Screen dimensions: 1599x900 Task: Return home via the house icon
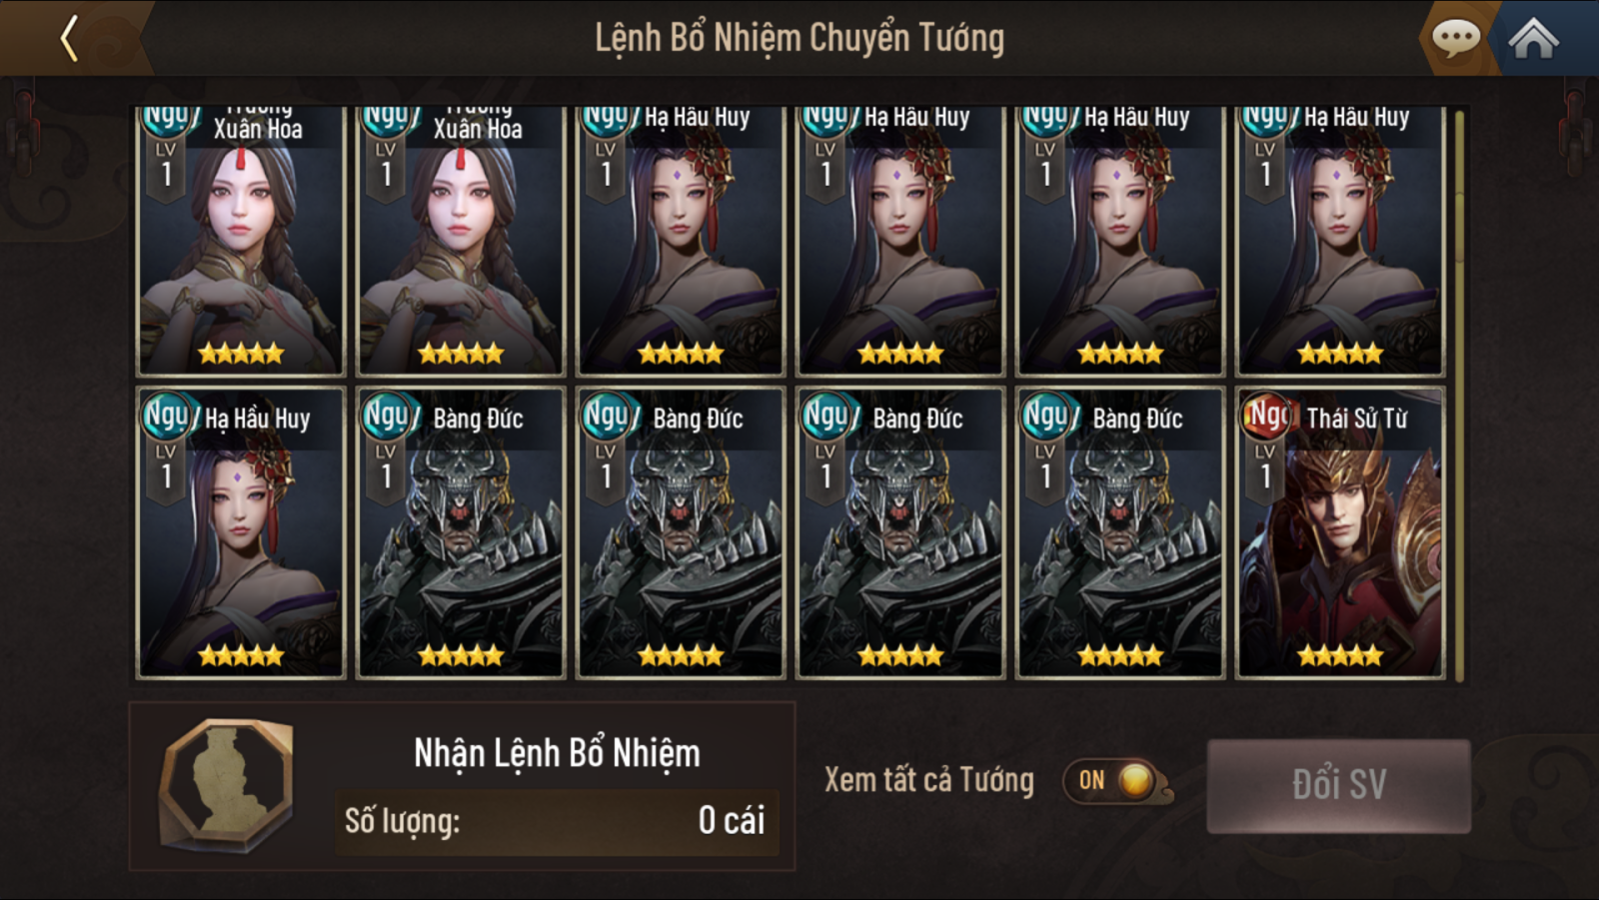(1533, 39)
